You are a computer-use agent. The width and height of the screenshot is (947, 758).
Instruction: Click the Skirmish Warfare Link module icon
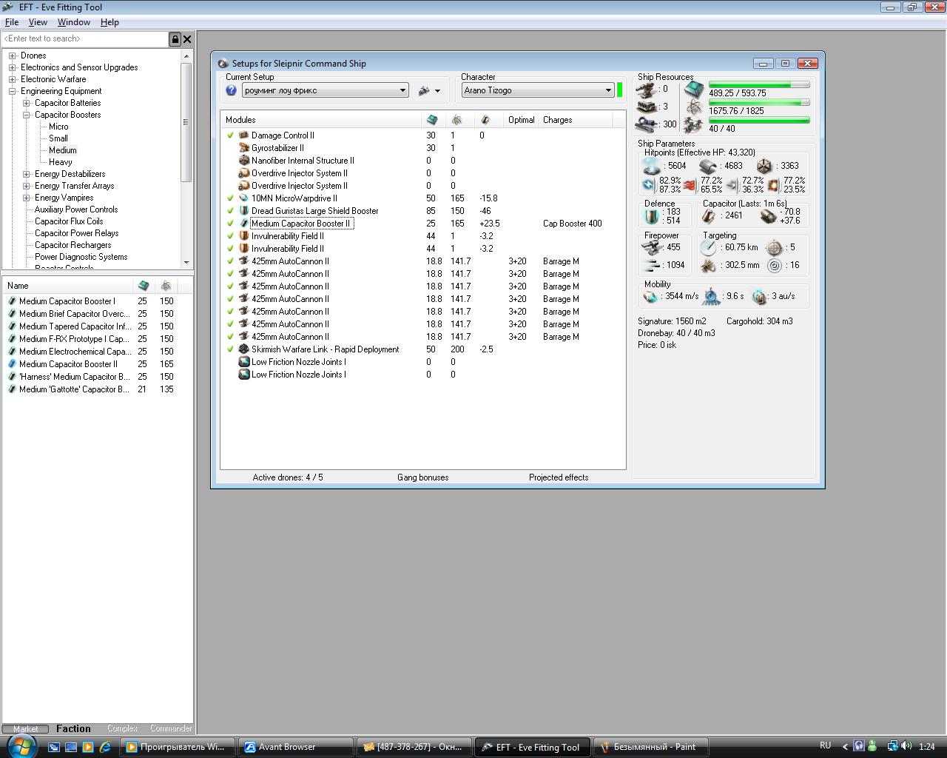click(243, 349)
